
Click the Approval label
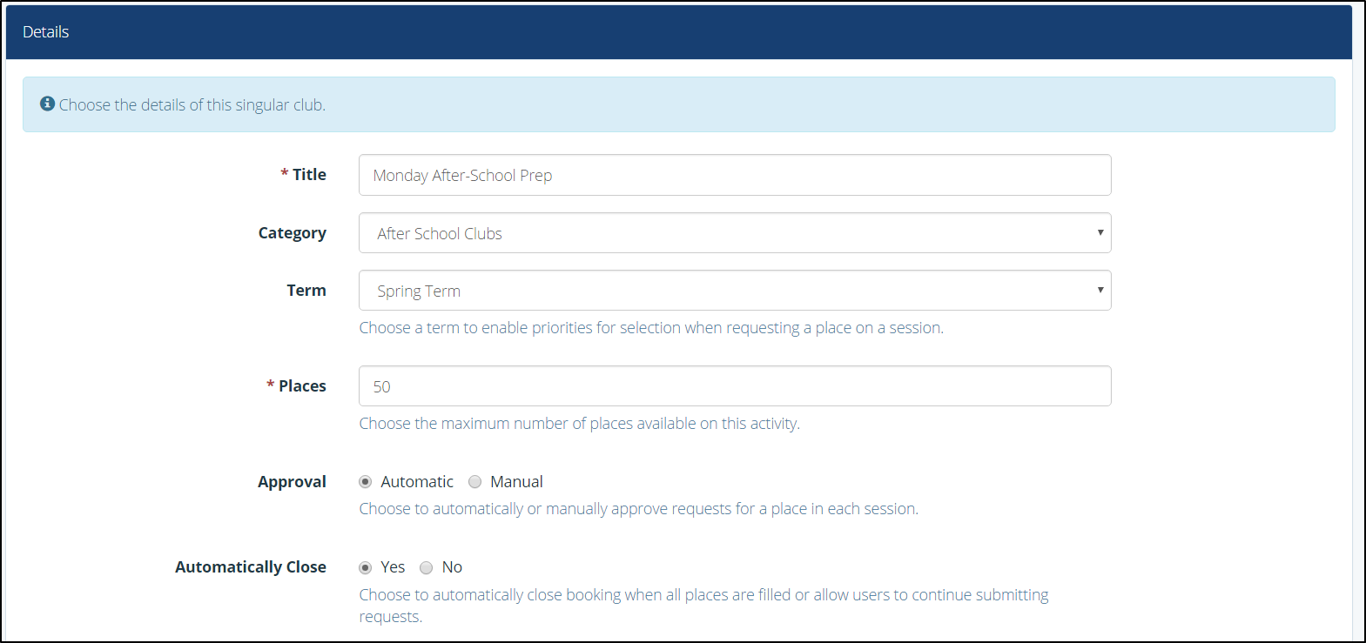click(x=292, y=482)
